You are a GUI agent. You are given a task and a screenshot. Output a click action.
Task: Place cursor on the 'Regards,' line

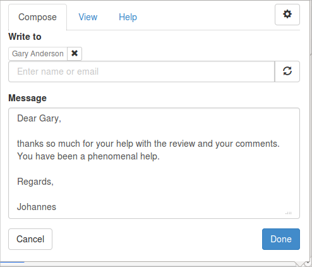tap(35, 182)
